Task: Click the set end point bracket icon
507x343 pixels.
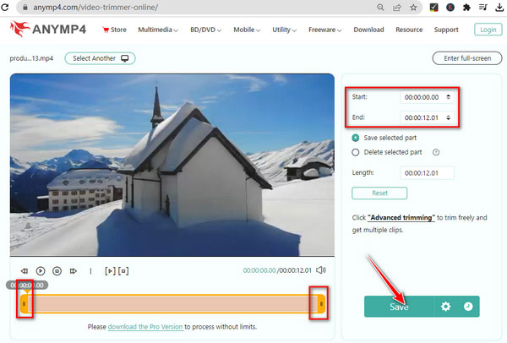Action: pos(123,271)
